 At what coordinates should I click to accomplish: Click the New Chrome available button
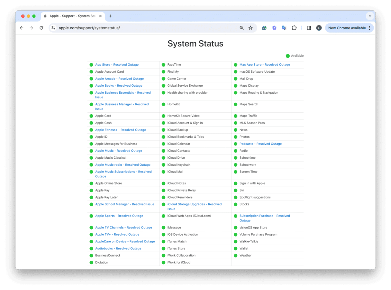[x=347, y=28]
